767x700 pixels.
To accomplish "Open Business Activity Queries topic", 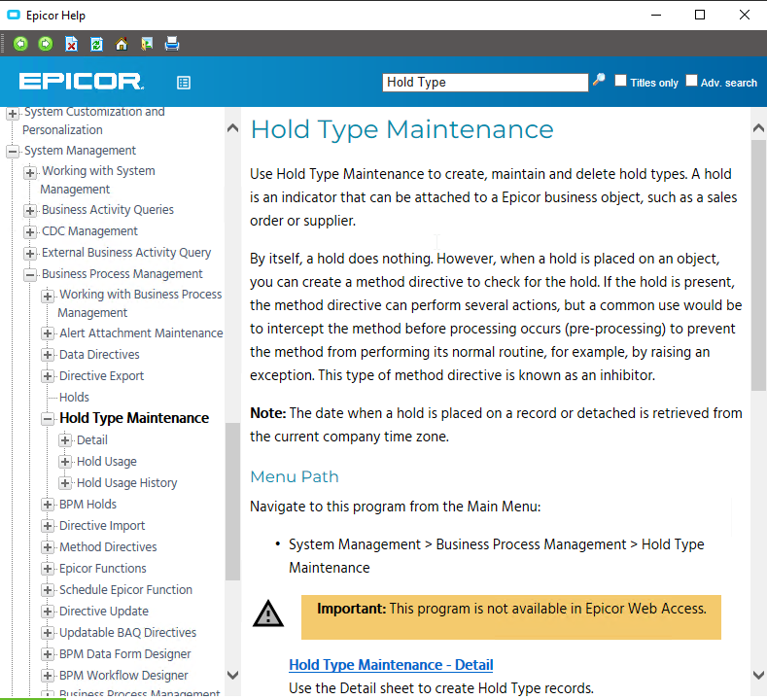I will tap(108, 210).
